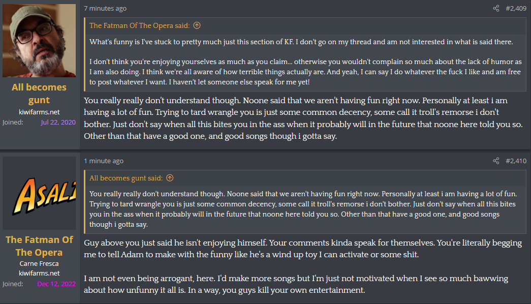Click "The Fatman Of The Opera said:" quote header
This screenshot has width=531, height=304.
click(140, 25)
